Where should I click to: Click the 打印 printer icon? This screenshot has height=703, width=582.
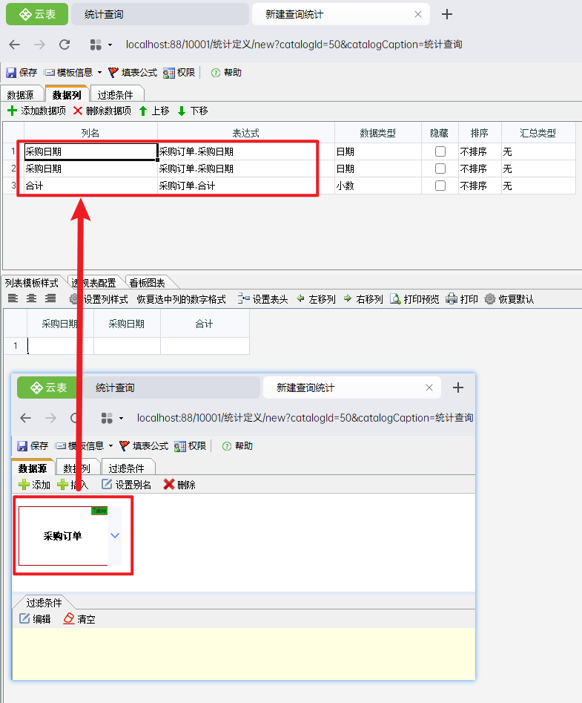[x=452, y=298]
